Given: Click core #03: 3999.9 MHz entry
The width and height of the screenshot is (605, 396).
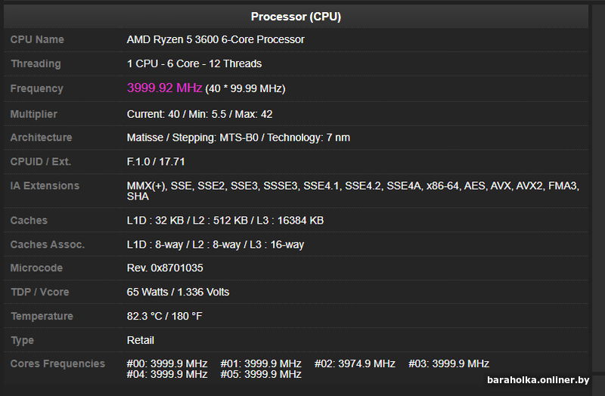Looking at the screenshot, I should (448, 364).
